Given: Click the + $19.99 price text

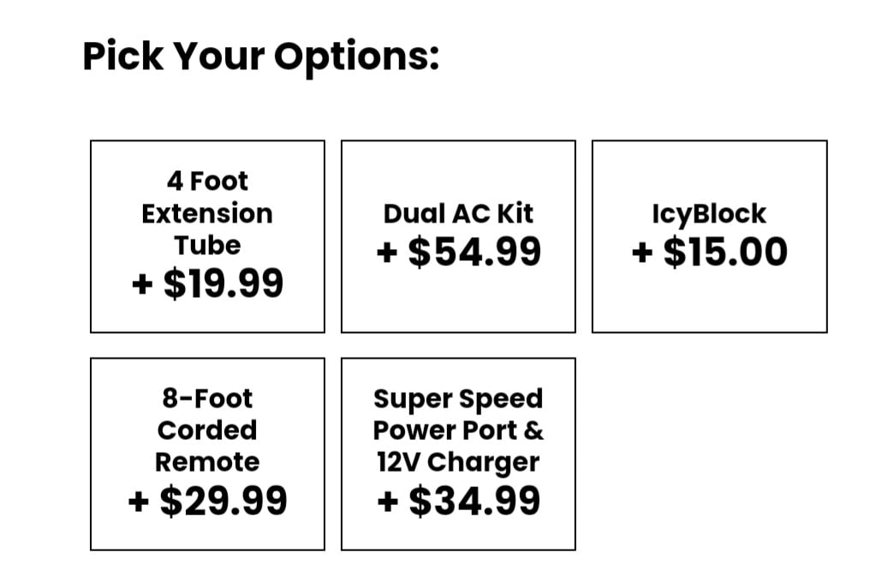Looking at the screenshot, I should coord(208,283).
